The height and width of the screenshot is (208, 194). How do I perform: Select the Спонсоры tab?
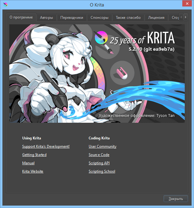100,18
